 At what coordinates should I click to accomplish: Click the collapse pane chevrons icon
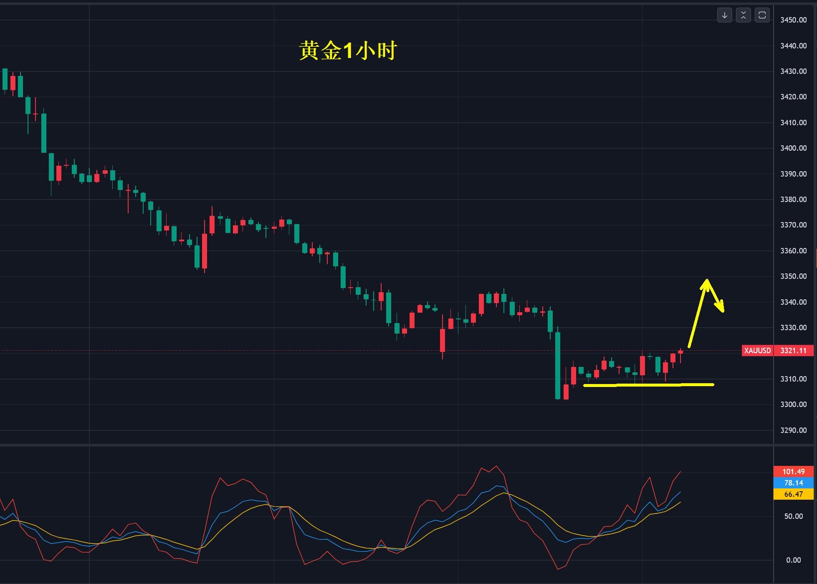pos(743,15)
